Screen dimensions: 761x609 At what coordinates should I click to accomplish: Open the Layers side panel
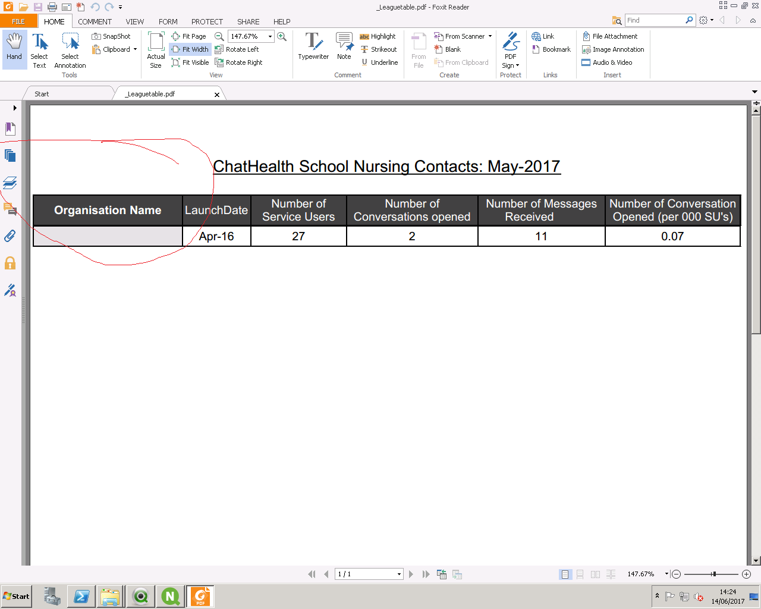point(10,183)
